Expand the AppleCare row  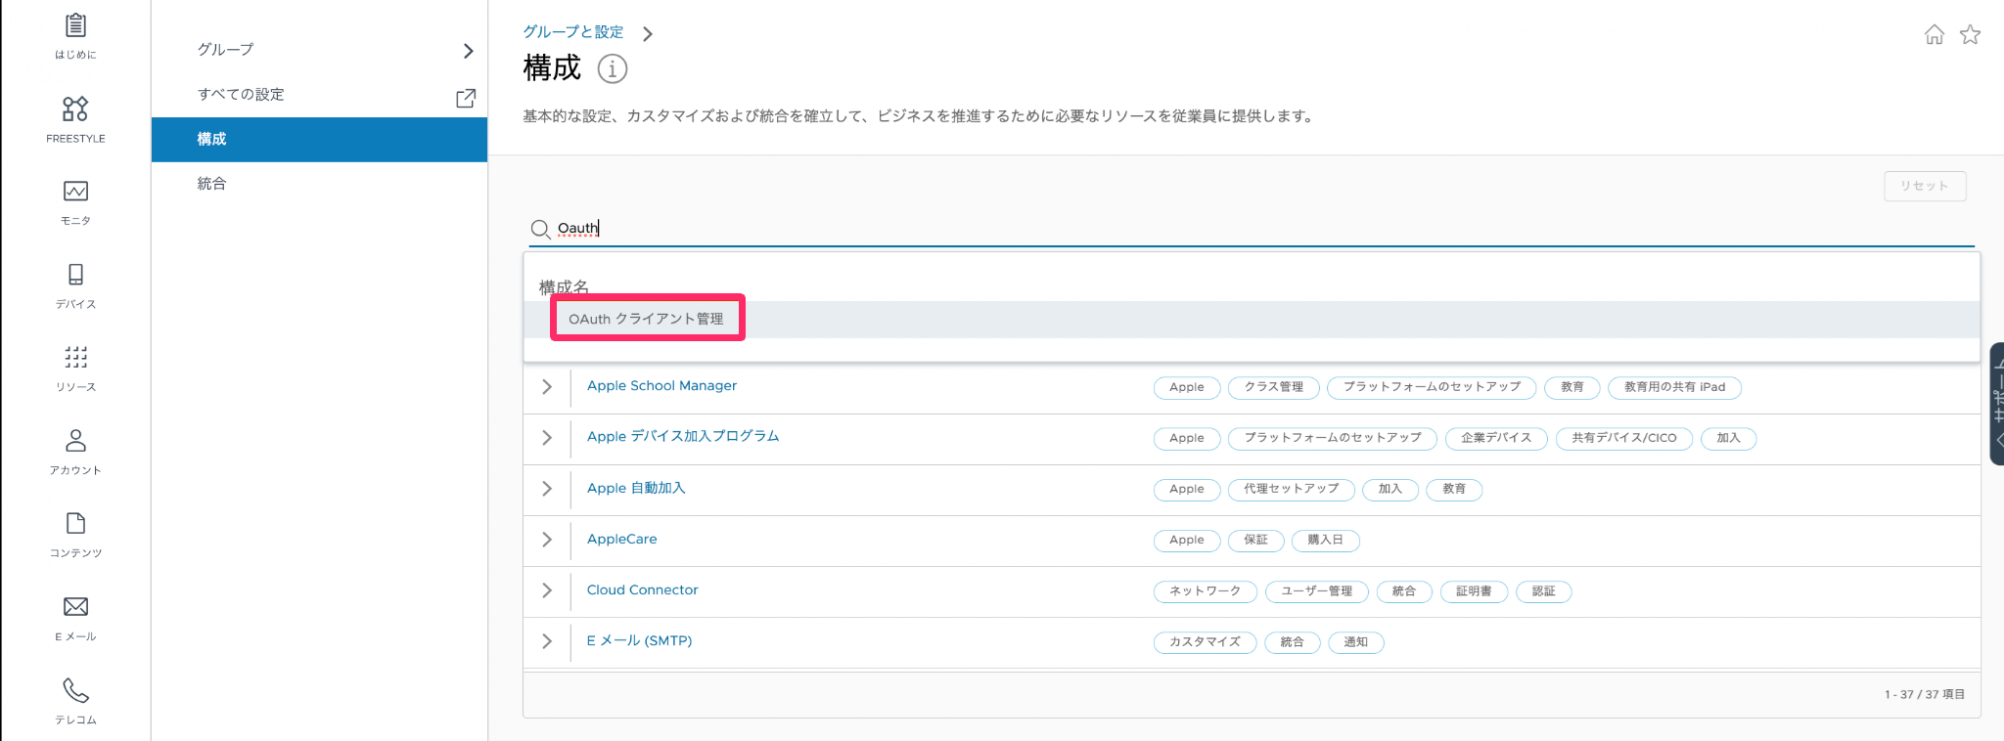click(547, 540)
